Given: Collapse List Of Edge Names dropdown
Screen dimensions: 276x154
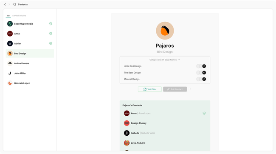Looking at the screenshot, I should coord(165,60).
